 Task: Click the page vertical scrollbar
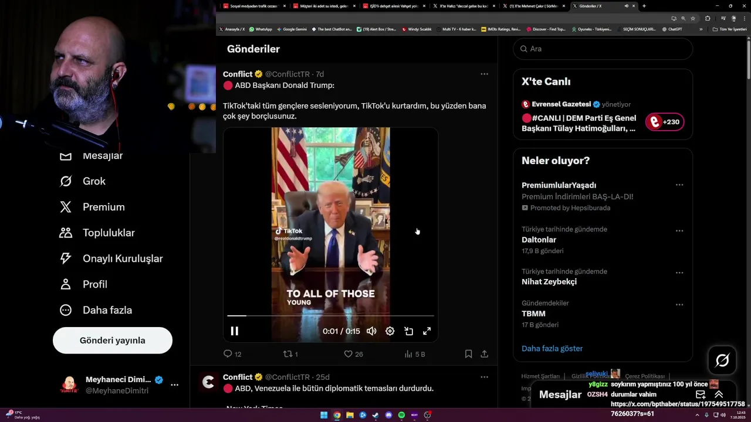tap(748, 59)
